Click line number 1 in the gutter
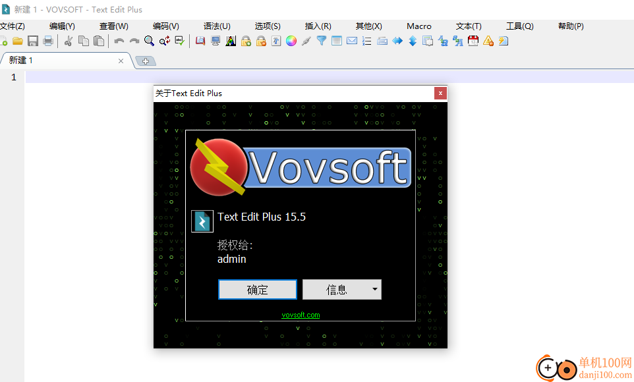 14,77
